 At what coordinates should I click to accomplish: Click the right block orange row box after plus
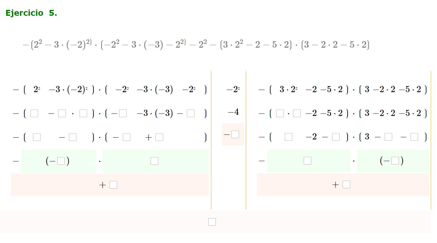(x=346, y=185)
